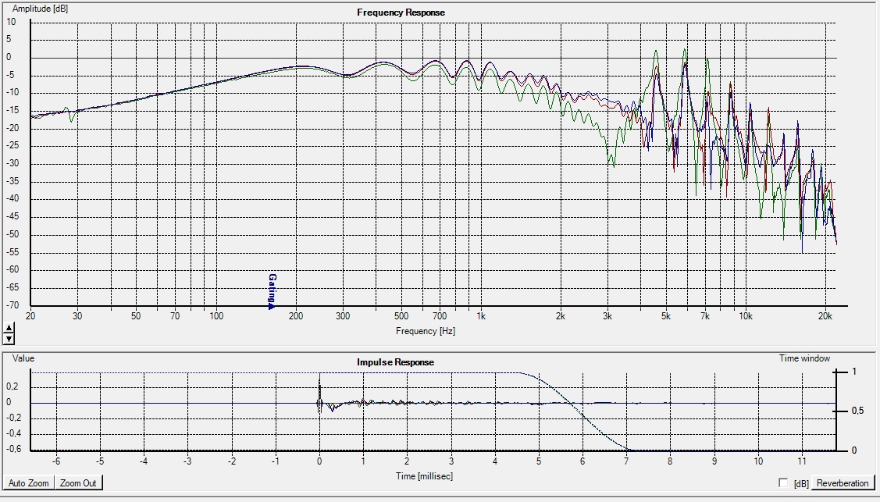Click the -70 amplitude tick label
The height and width of the screenshot is (502, 880).
12,306
